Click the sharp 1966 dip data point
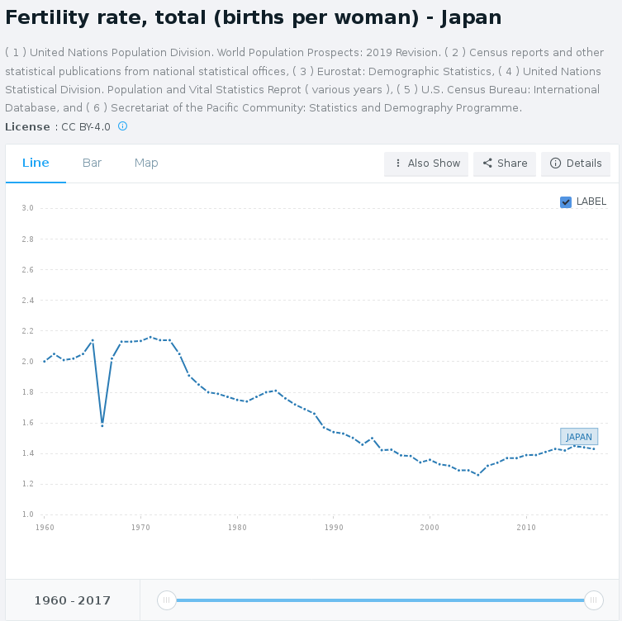The height and width of the screenshot is (621, 622). click(x=102, y=424)
